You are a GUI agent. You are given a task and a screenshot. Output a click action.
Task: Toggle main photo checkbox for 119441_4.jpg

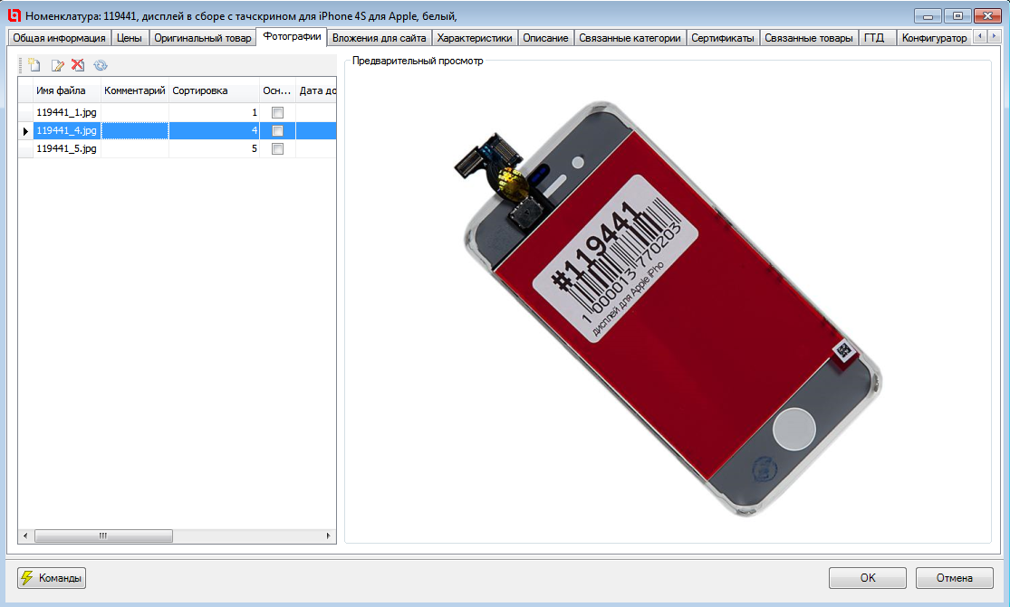click(277, 130)
